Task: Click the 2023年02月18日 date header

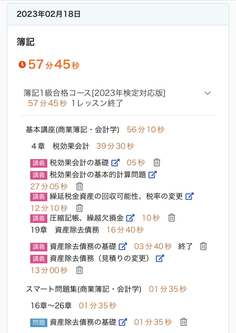Action: point(49,14)
